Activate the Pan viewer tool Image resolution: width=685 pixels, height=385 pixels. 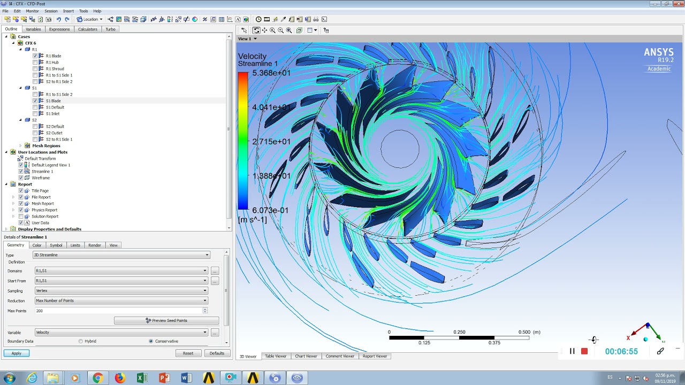pos(264,30)
